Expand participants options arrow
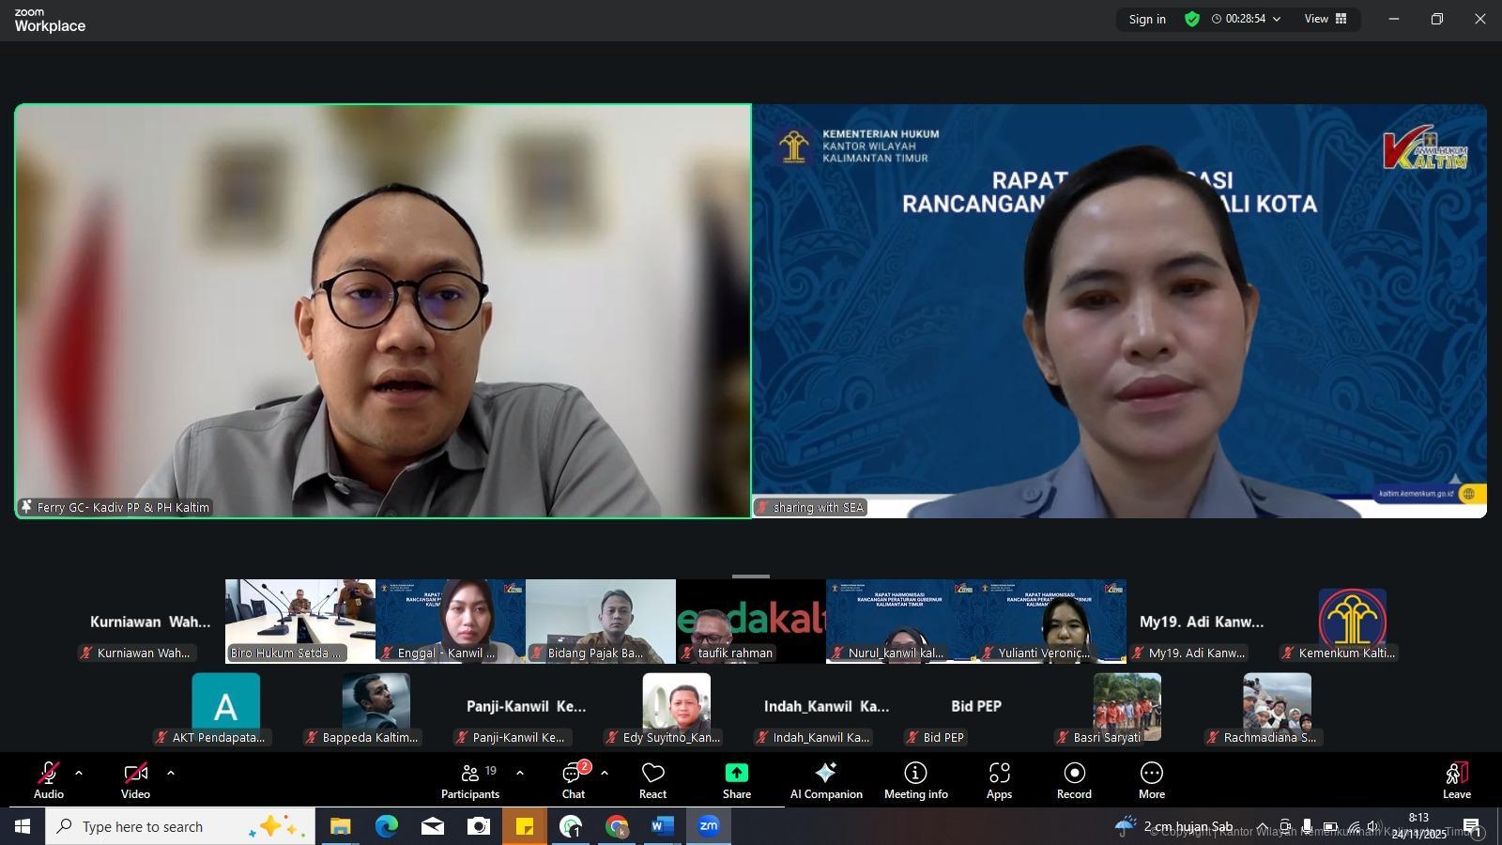 tap(520, 774)
